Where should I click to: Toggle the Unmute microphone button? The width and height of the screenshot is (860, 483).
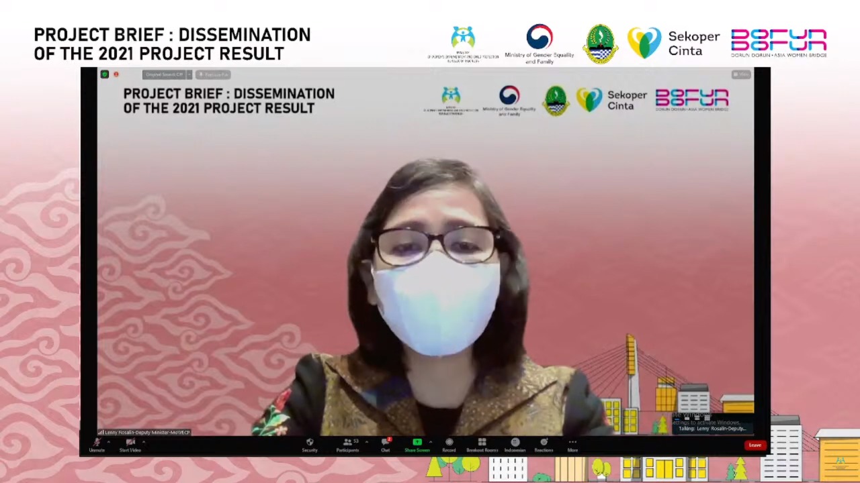[97, 443]
